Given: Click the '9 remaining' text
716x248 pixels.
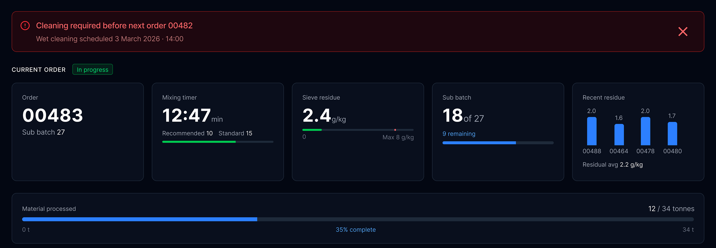Looking at the screenshot, I should tap(459, 134).
